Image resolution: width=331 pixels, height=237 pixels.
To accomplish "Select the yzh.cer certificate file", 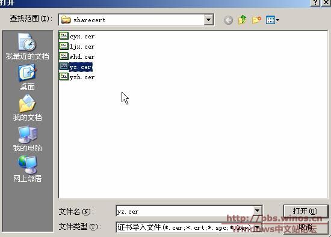I will 77,77.
